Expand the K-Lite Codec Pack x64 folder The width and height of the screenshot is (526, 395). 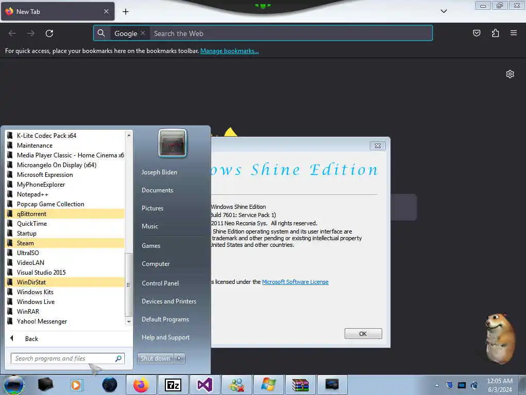point(65,136)
